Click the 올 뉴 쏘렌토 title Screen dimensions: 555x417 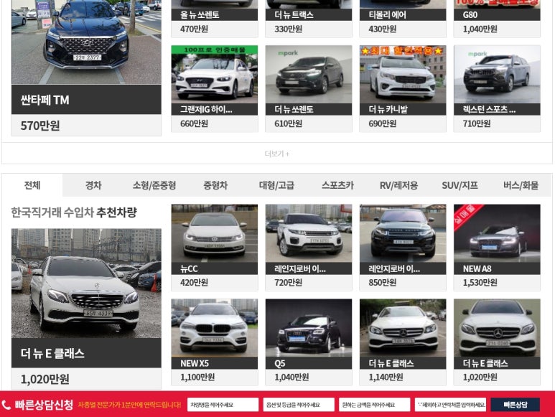pyautogui.click(x=200, y=15)
